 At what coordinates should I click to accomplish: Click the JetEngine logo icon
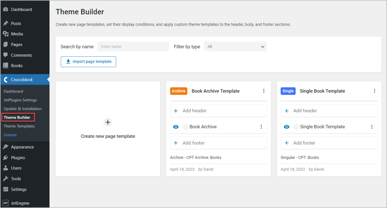click(5, 203)
